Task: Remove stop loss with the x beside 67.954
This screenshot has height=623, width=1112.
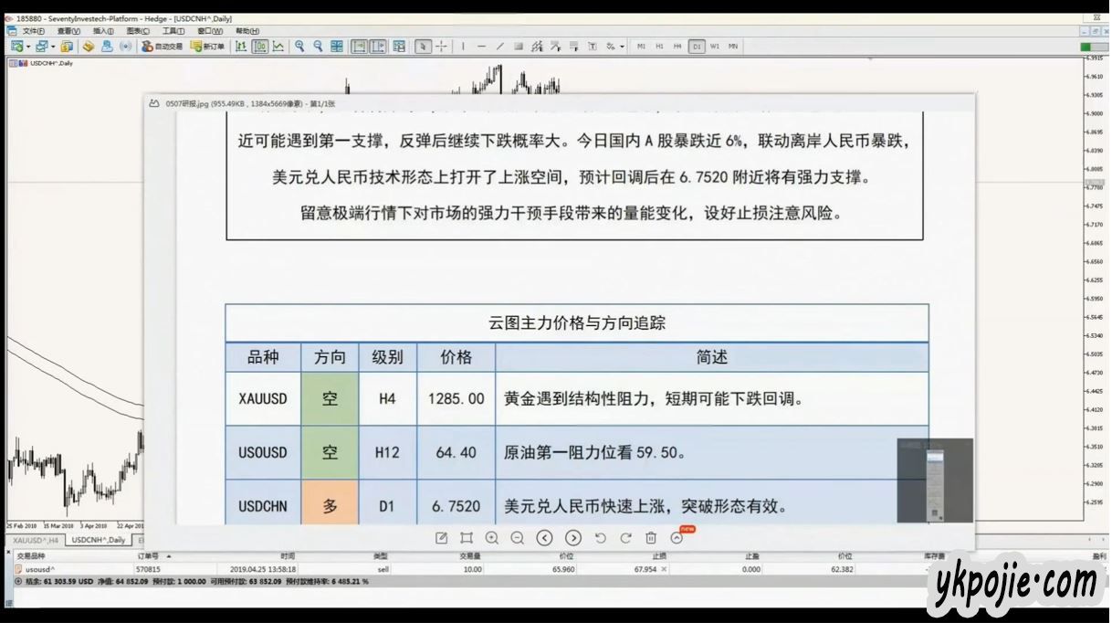Action: (664, 569)
